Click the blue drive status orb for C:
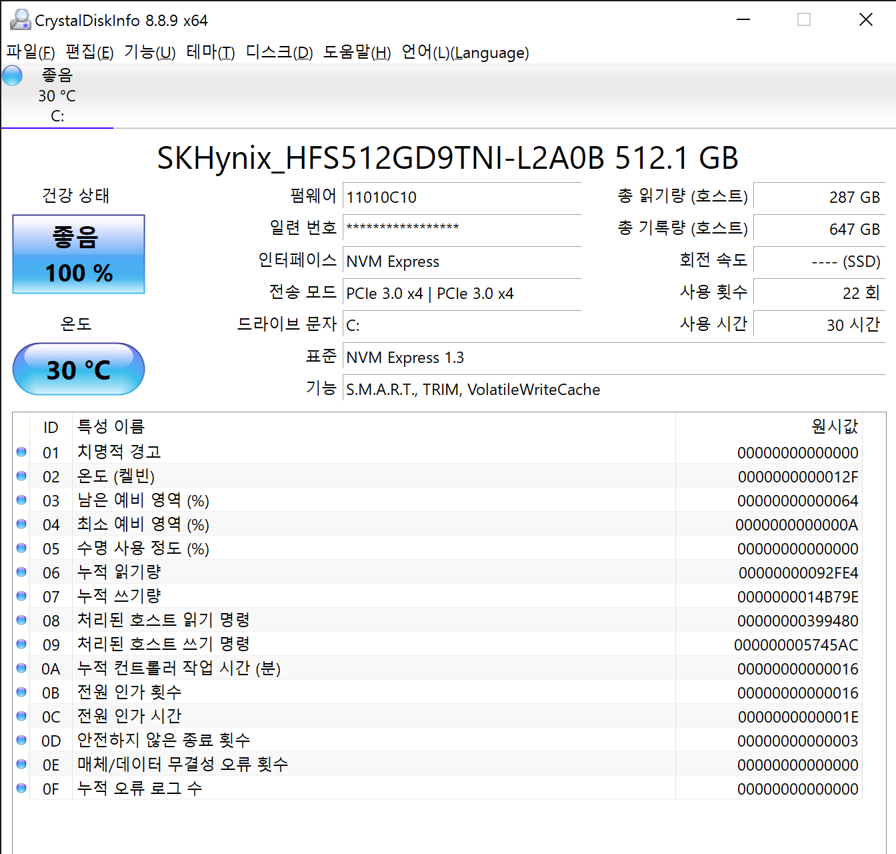Image resolution: width=896 pixels, height=854 pixels. point(12,75)
